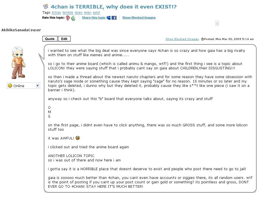Open the 4chan tag link
Screen dimensions: 270x197
(x=56, y=13)
